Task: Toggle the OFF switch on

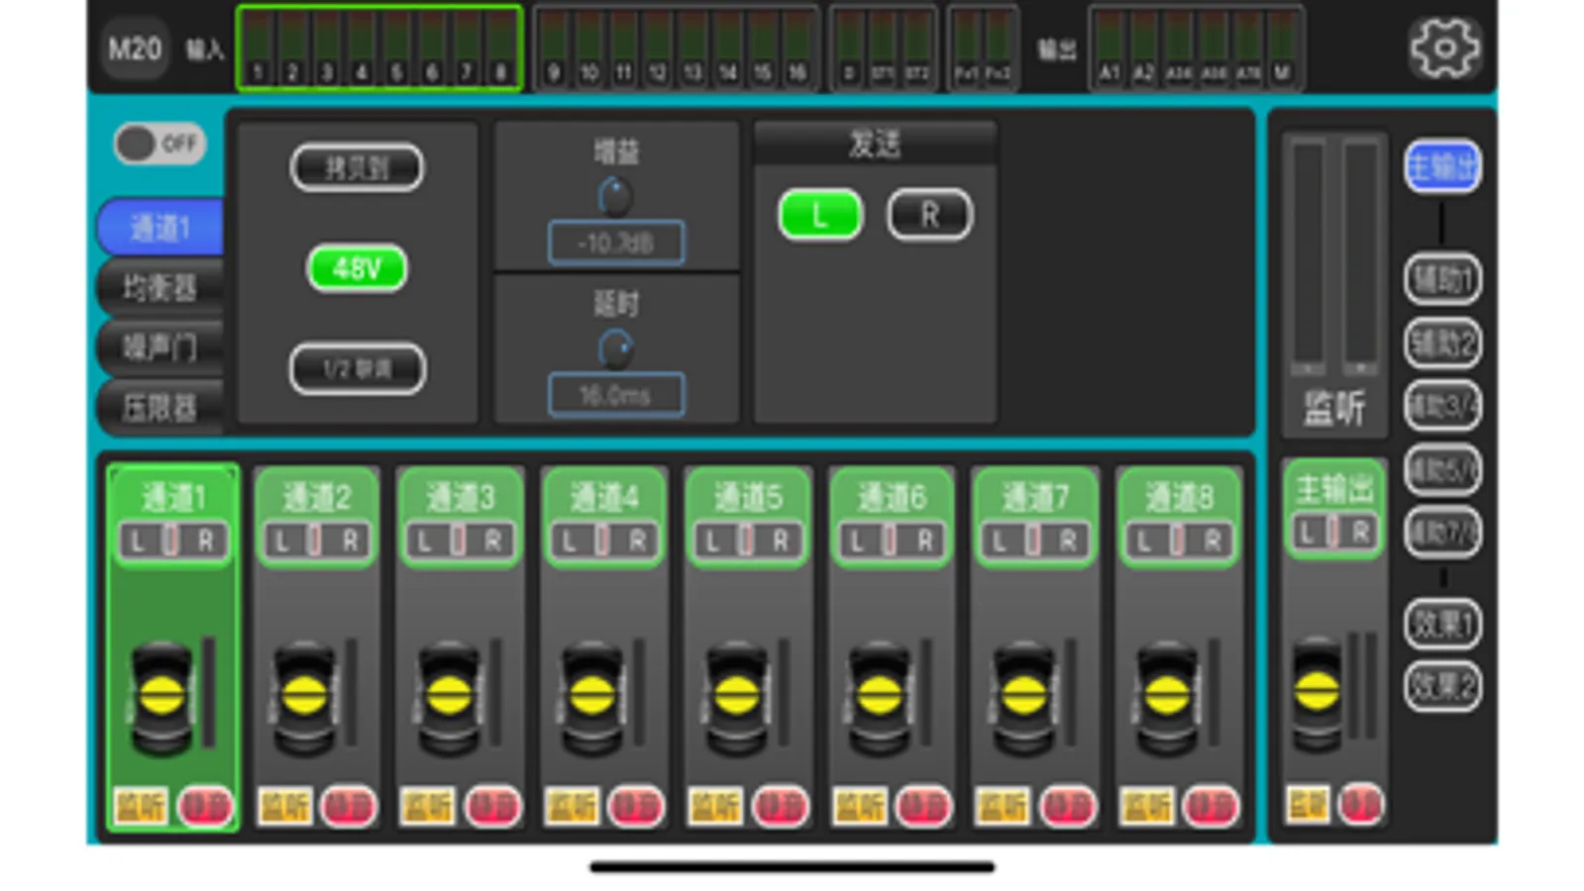Action: pyautogui.click(x=159, y=145)
